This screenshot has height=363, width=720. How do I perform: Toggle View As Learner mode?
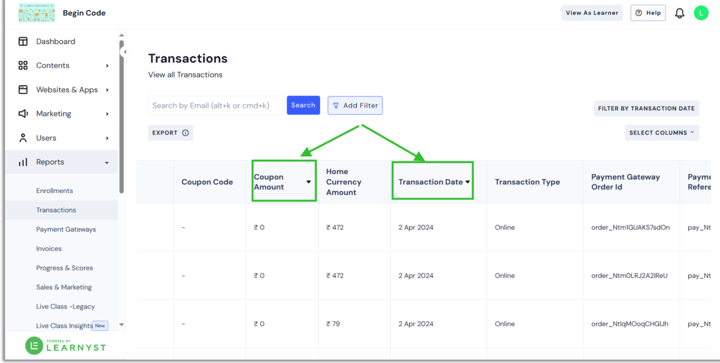point(592,13)
